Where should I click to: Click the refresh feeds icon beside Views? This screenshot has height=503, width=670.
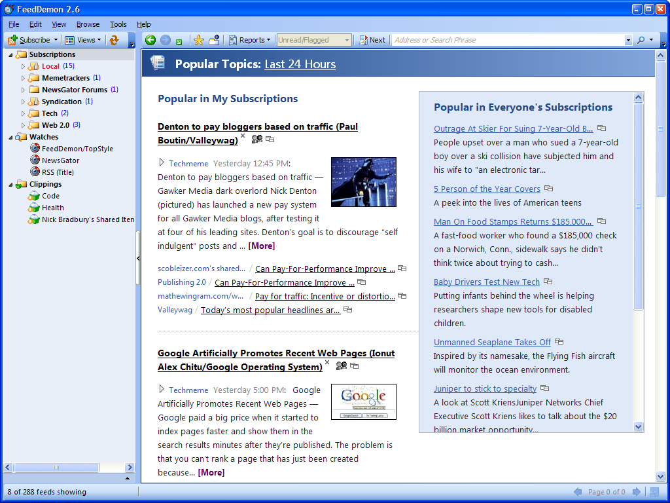point(114,40)
